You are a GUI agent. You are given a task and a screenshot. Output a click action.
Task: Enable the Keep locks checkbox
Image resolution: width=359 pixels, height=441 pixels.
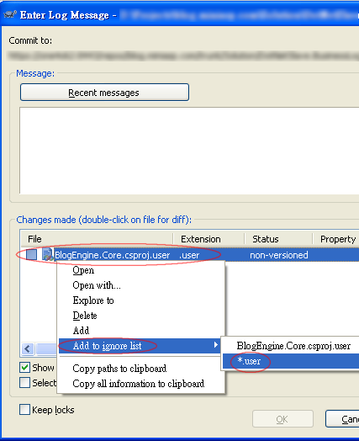tap(24, 410)
